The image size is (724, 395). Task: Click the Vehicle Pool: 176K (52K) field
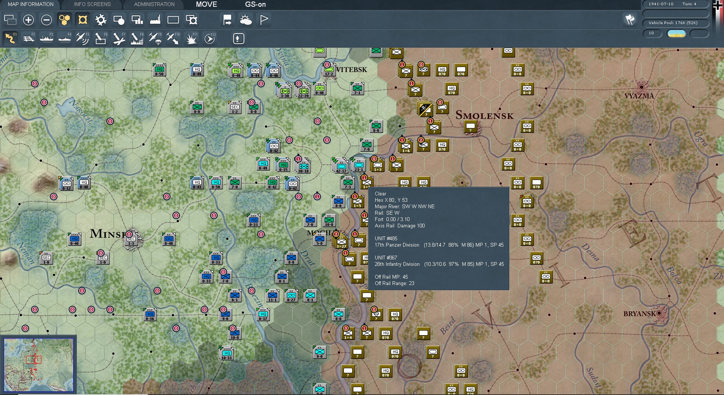coord(675,23)
